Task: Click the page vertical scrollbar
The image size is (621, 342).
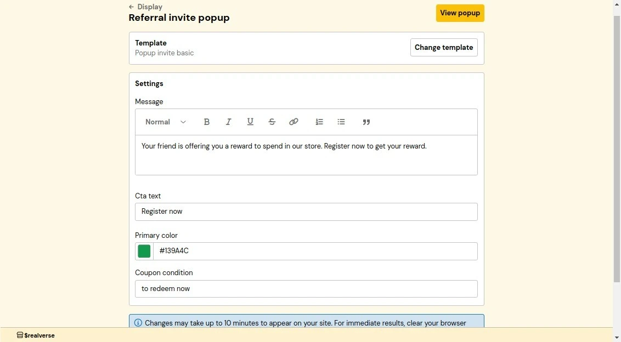Action: [617, 149]
